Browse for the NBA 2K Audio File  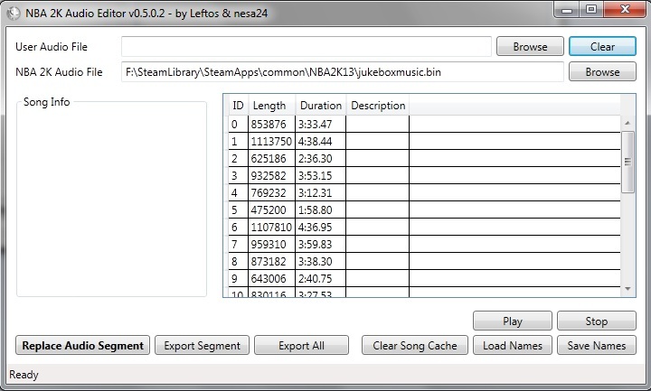[602, 71]
